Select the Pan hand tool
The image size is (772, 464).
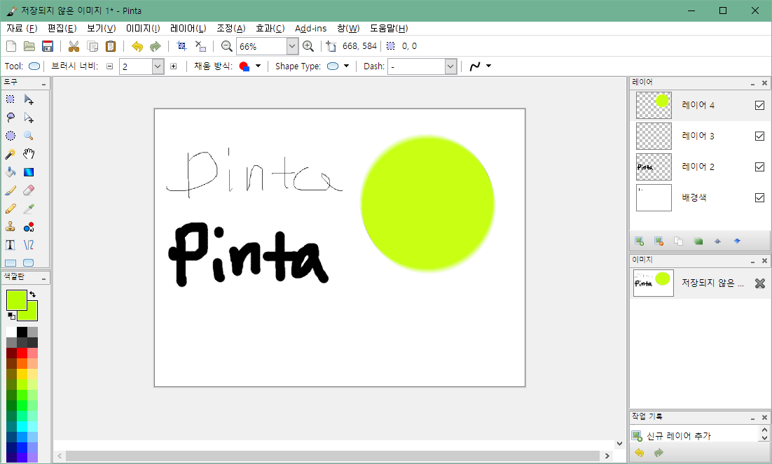tap(29, 154)
